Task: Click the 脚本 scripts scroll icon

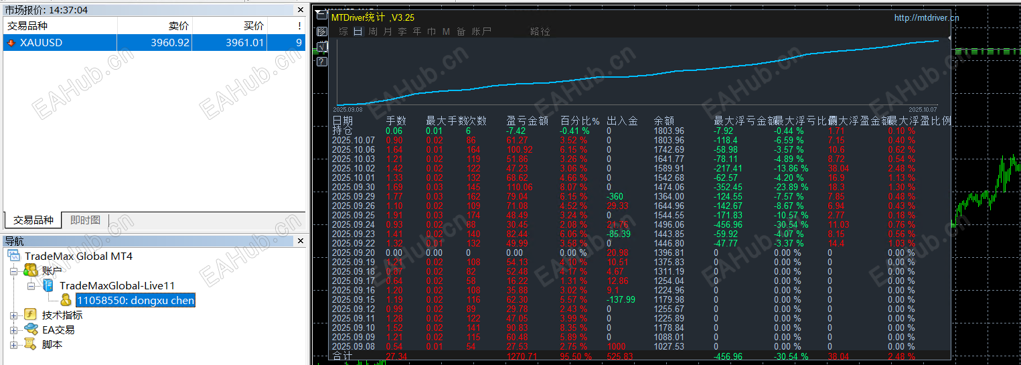Action: point(30,344)
